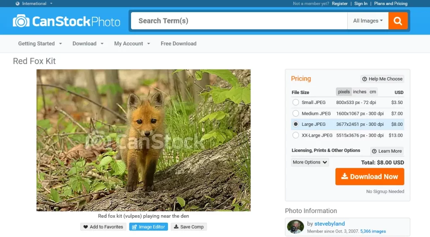Click the Download Now button
The image size is (430, 237).
pos(370,177)
